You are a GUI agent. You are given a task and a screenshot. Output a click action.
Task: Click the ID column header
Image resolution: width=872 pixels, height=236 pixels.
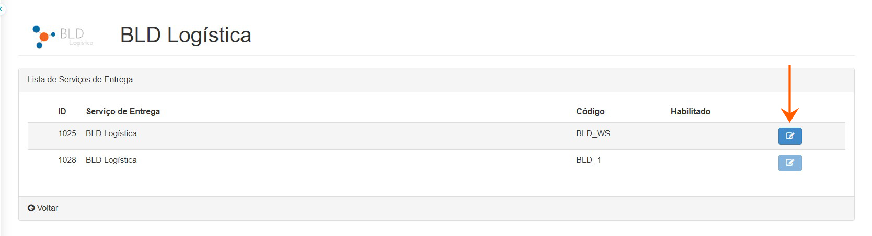click(62, 111)
